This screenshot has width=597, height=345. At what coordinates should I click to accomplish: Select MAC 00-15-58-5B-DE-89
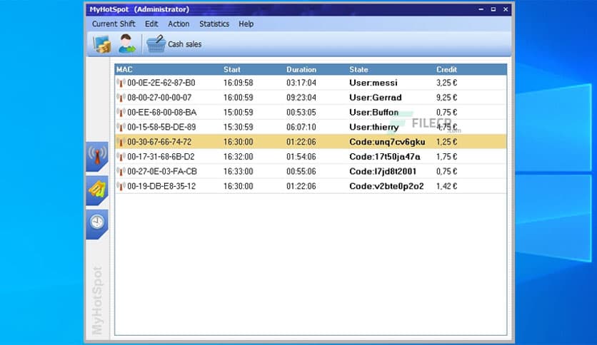(x=161, y=128)
